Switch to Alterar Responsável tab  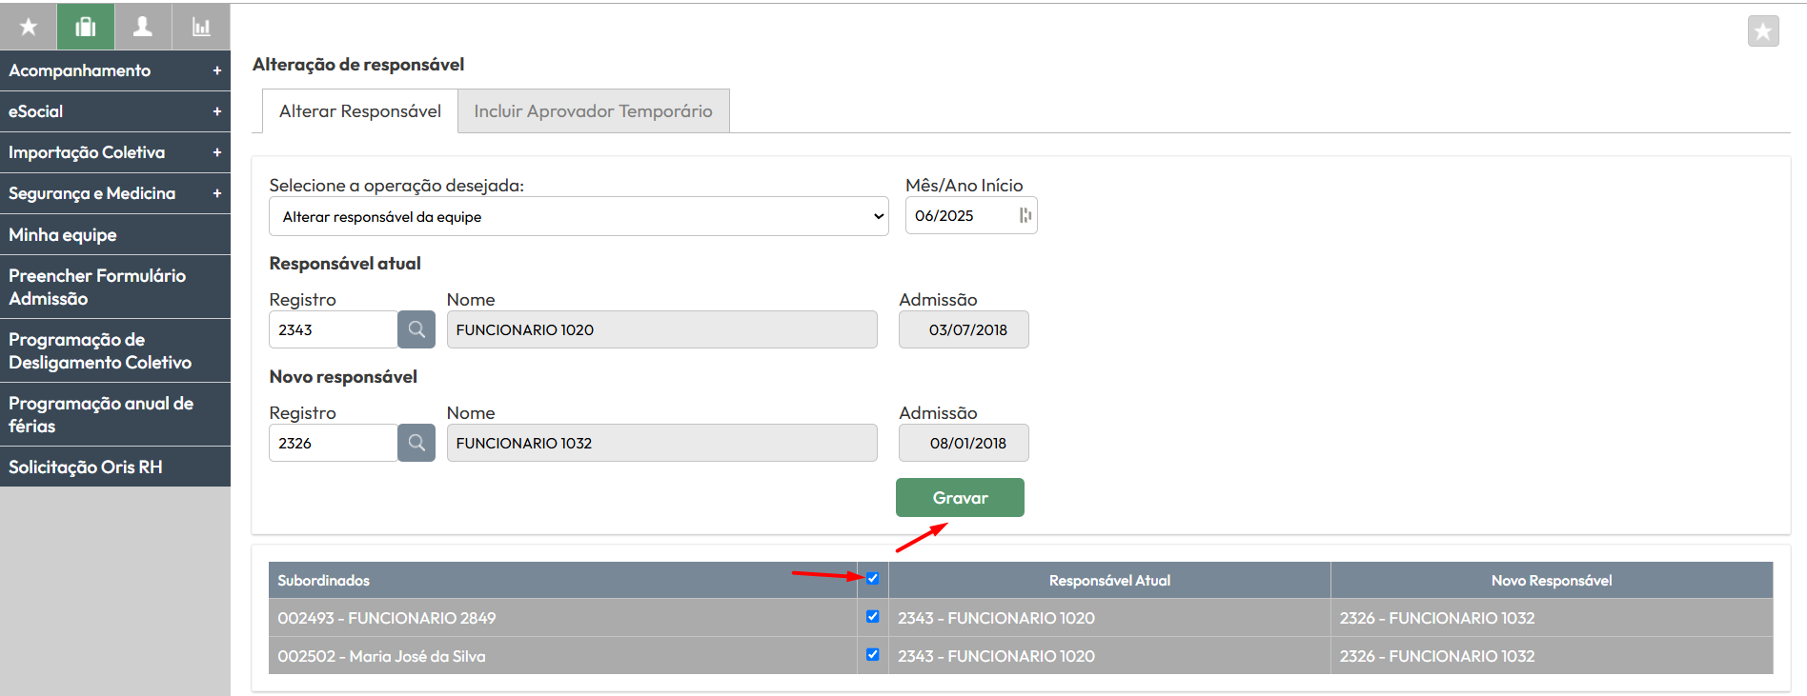pyautogui.click(x=360, y=111)
